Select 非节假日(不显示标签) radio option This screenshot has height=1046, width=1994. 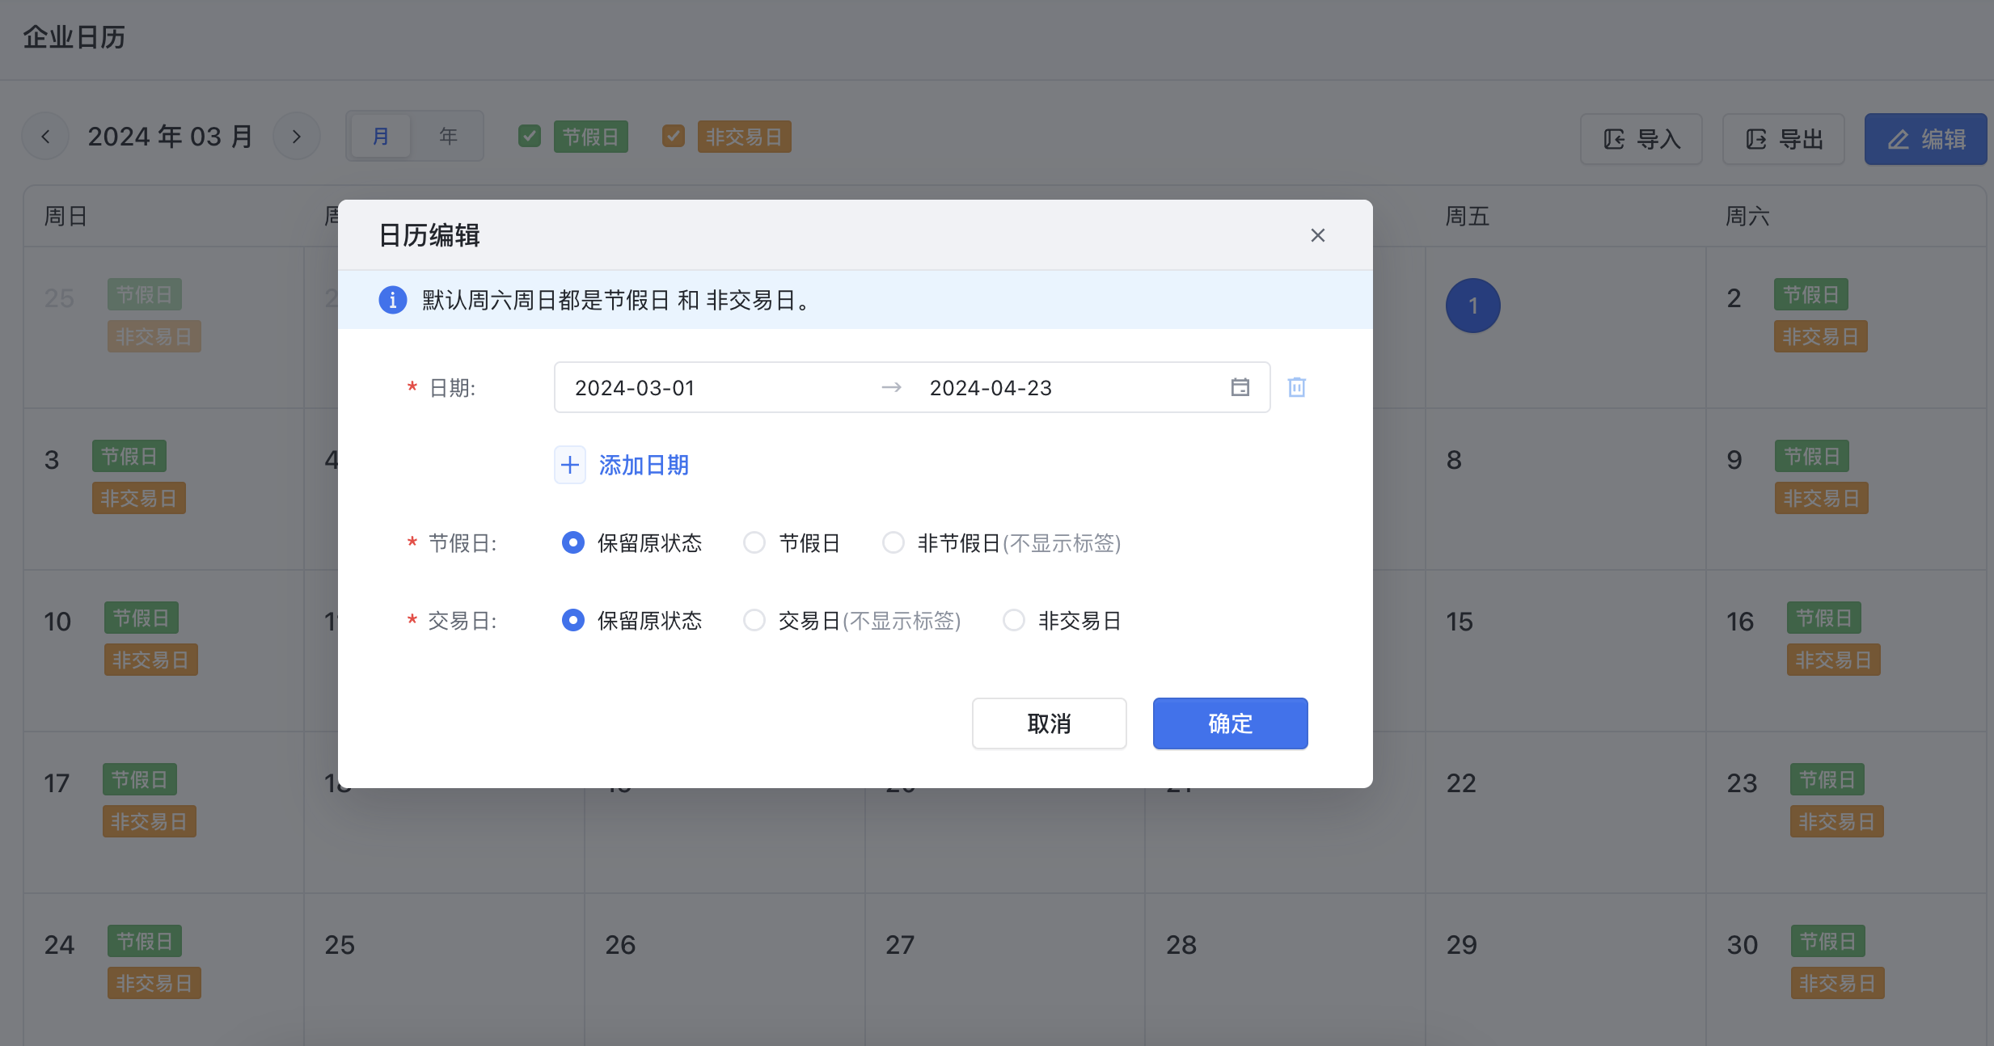point(893,542)
